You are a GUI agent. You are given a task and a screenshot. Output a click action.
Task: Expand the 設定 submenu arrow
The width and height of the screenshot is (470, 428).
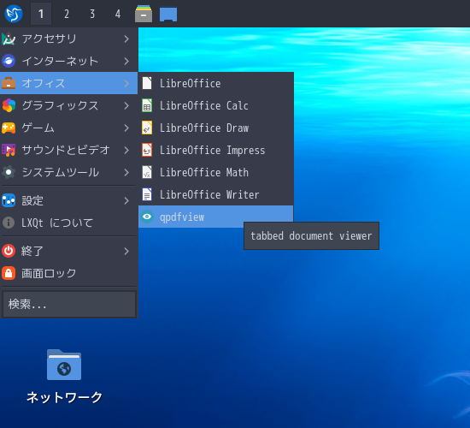point(126,200)
